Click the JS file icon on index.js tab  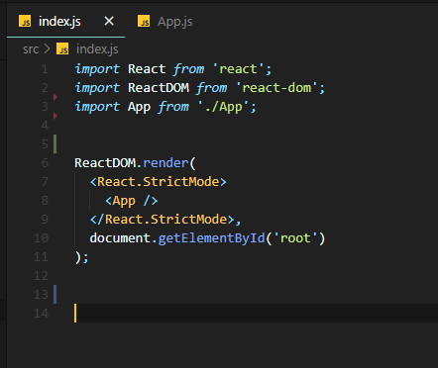coord(25,21)
